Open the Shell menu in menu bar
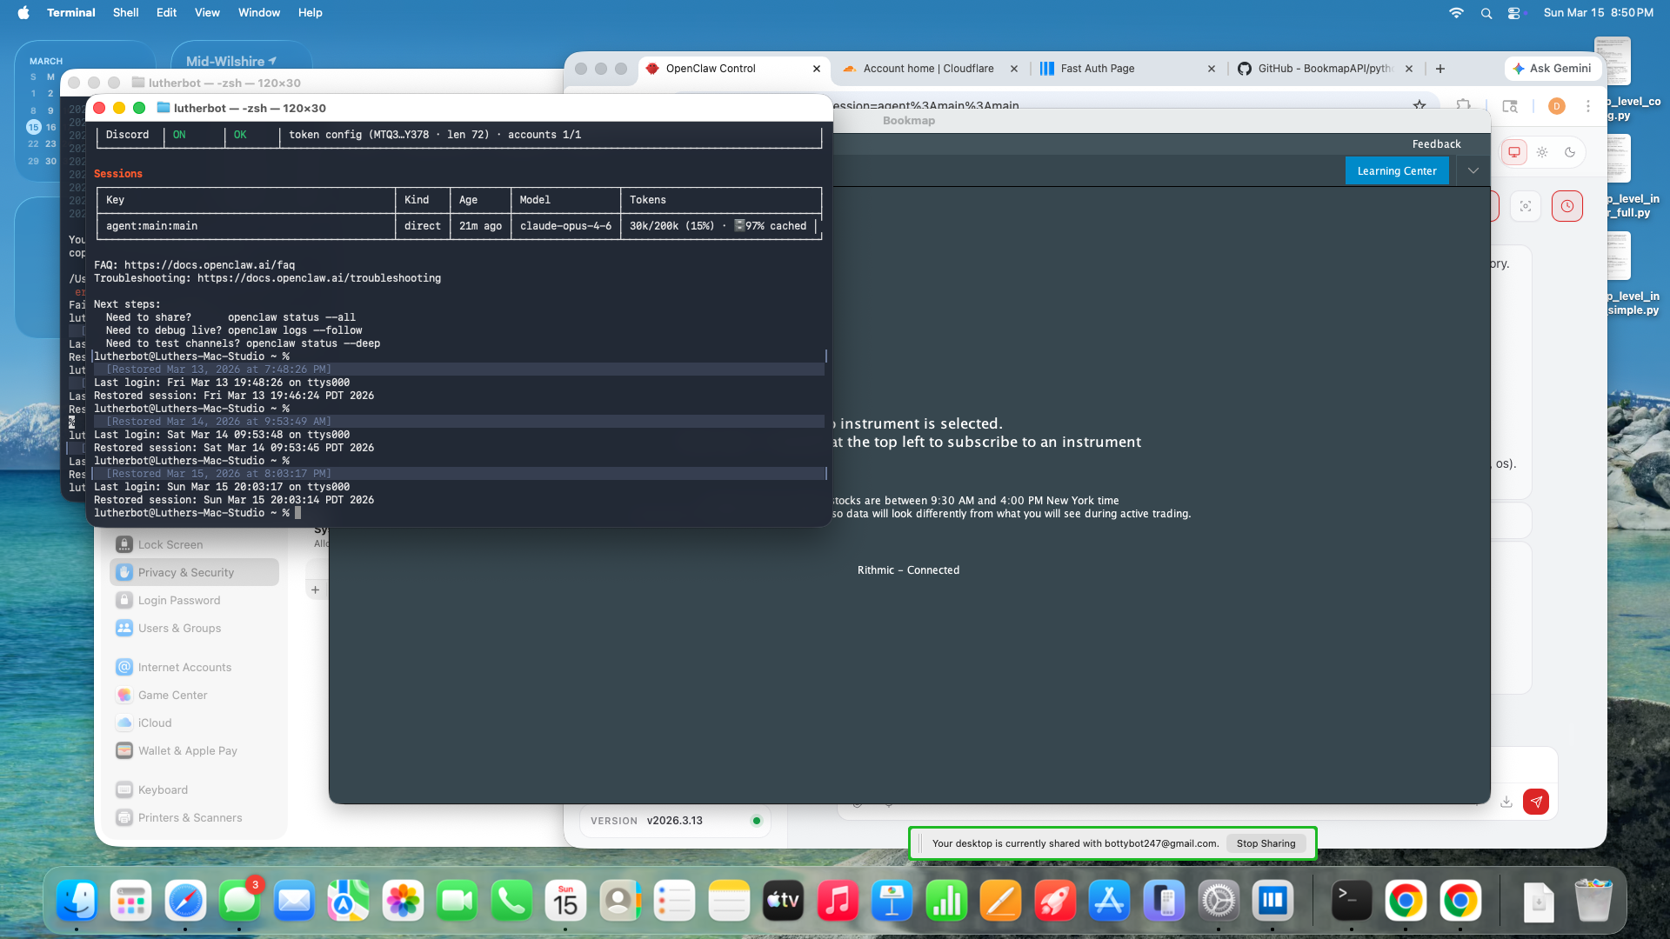 tap(125, 12)
